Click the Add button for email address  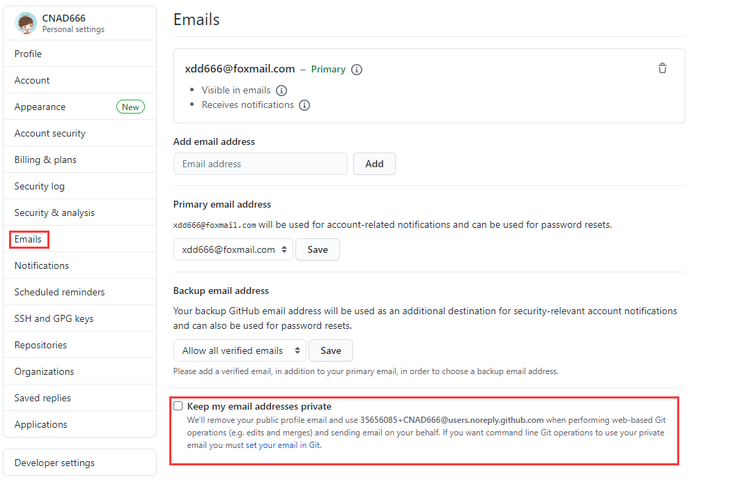point(375,164)
